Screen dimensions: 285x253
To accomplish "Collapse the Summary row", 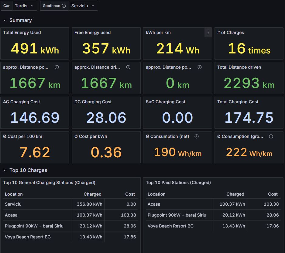I will (5, 20).
